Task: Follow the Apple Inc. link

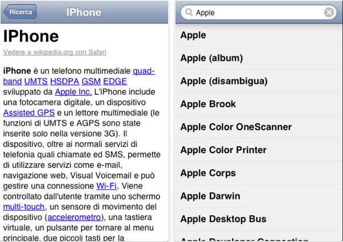Action: (73, 92)
